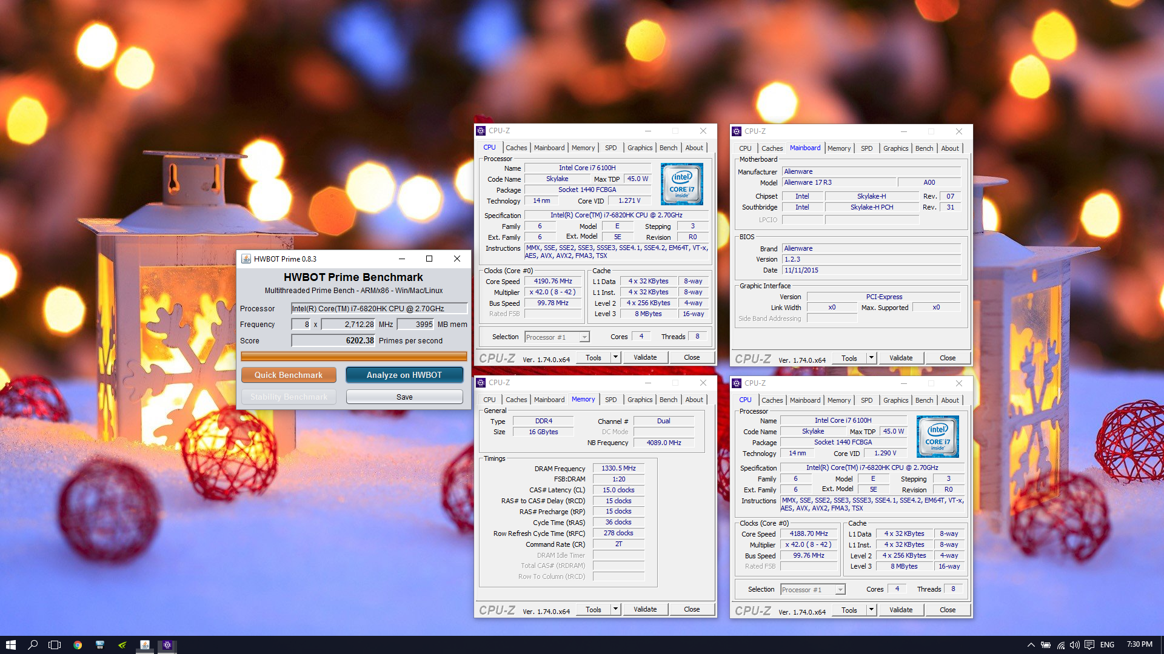Click the 2,712.28 MHz frequency field
Viewport: 1164px width, 654px height.
click(x=349, y=325)
